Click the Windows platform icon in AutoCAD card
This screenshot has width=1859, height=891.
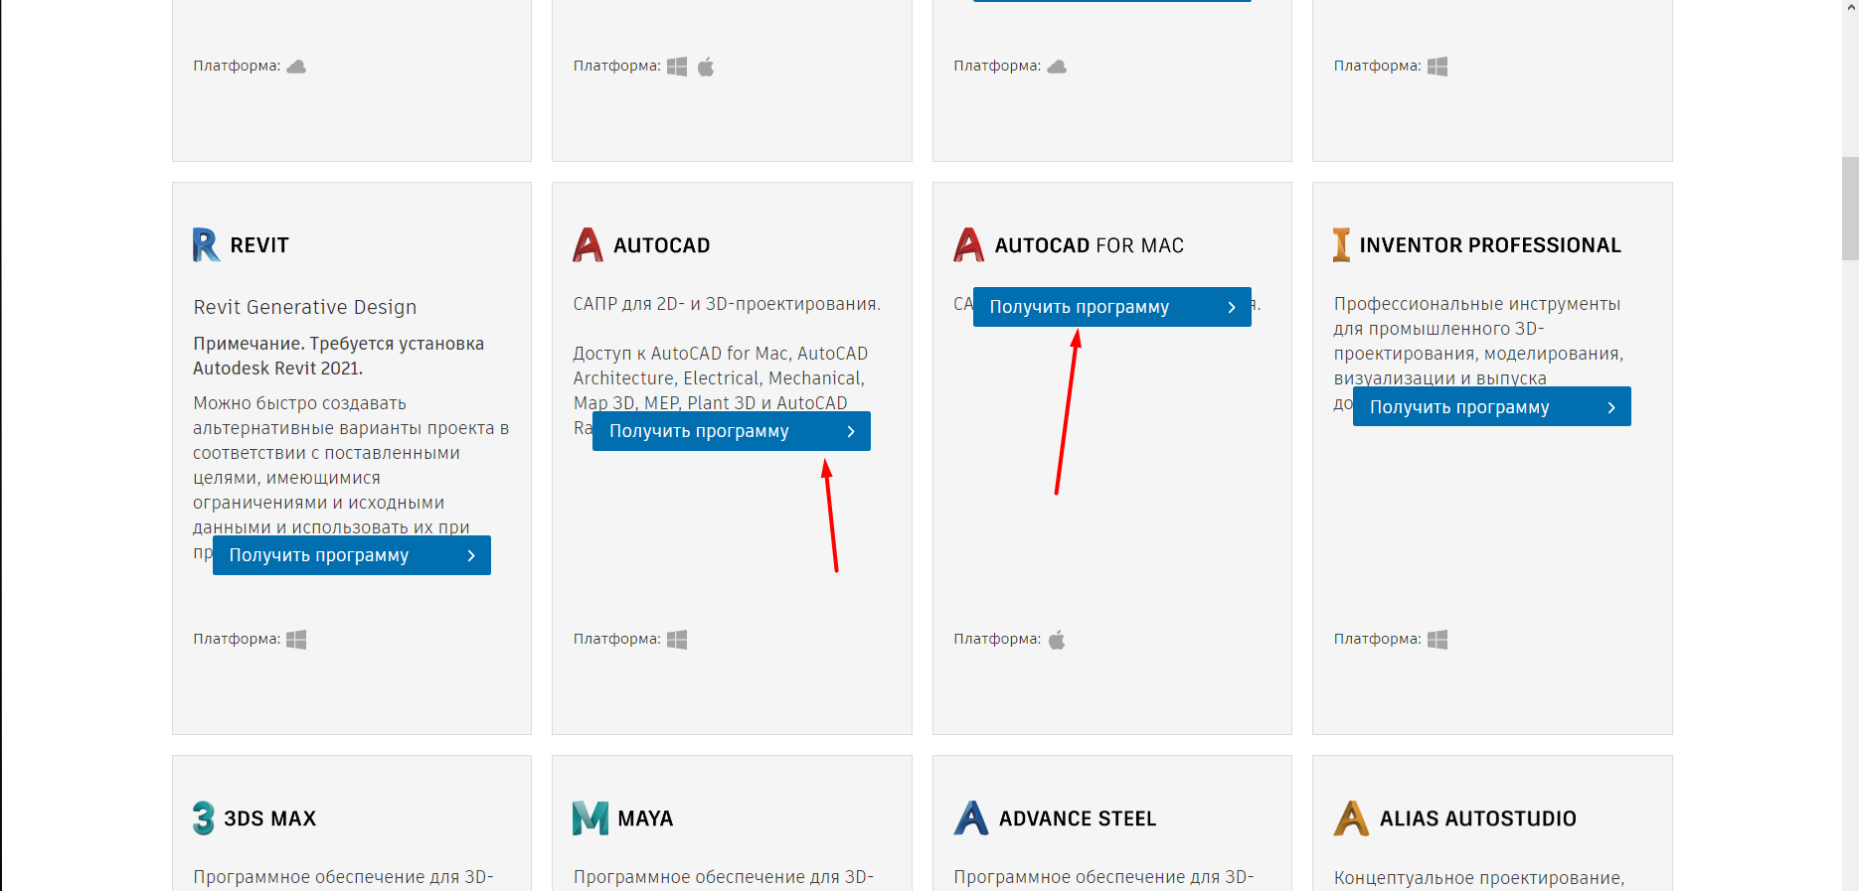click(677, 640)
